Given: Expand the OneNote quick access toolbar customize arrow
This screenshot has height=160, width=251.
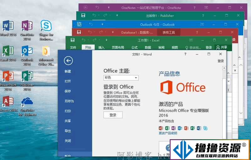Looking at the screenshot, I should [x=109, y=7].
